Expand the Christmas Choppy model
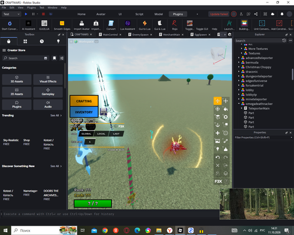This screenshot has height=235, width=294. click(x=239, y=67)
